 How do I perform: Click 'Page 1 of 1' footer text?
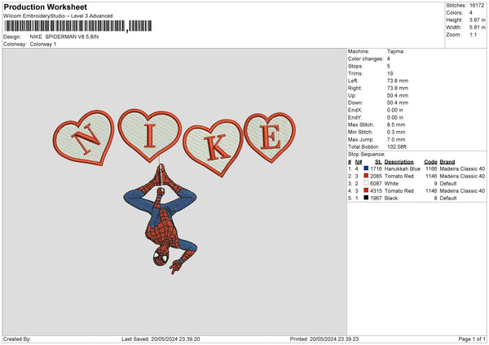472,338
